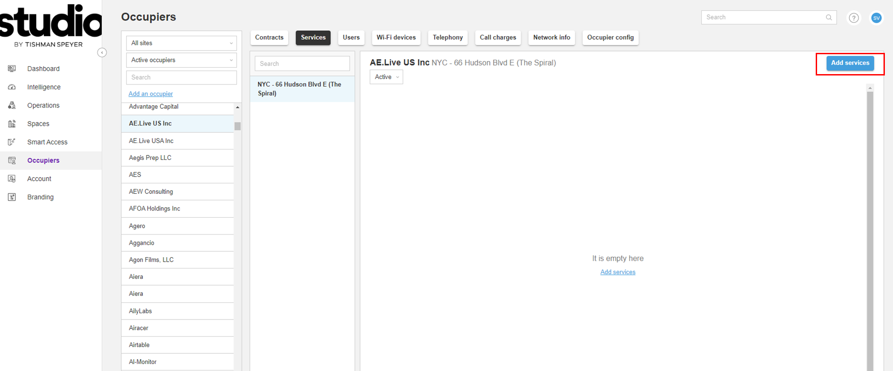Open the Active occupiers filter dropdown

(x=181, y=60)
